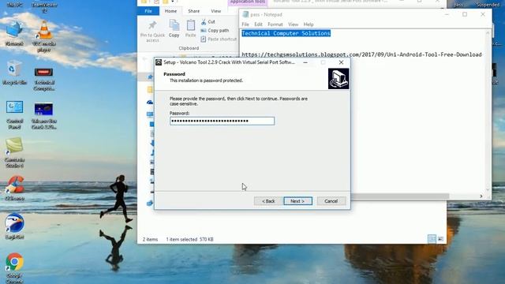Viewport: 505px width, 284px height.
Task: Click the installer computer image in Setup
Action: pyautogui.click(x=339, y=79)
